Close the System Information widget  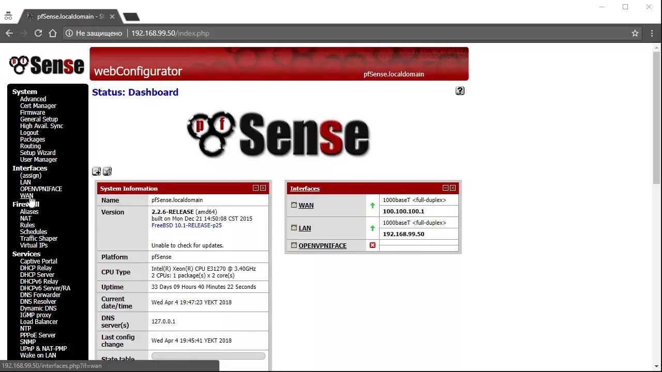(x=263, y=188)
